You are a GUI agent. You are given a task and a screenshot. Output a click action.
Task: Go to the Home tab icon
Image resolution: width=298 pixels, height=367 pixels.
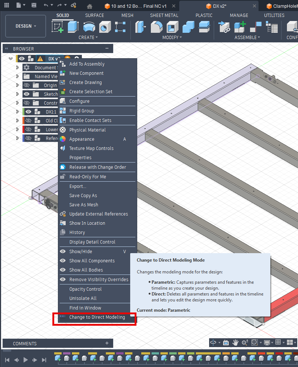click(x=90, y=6)
